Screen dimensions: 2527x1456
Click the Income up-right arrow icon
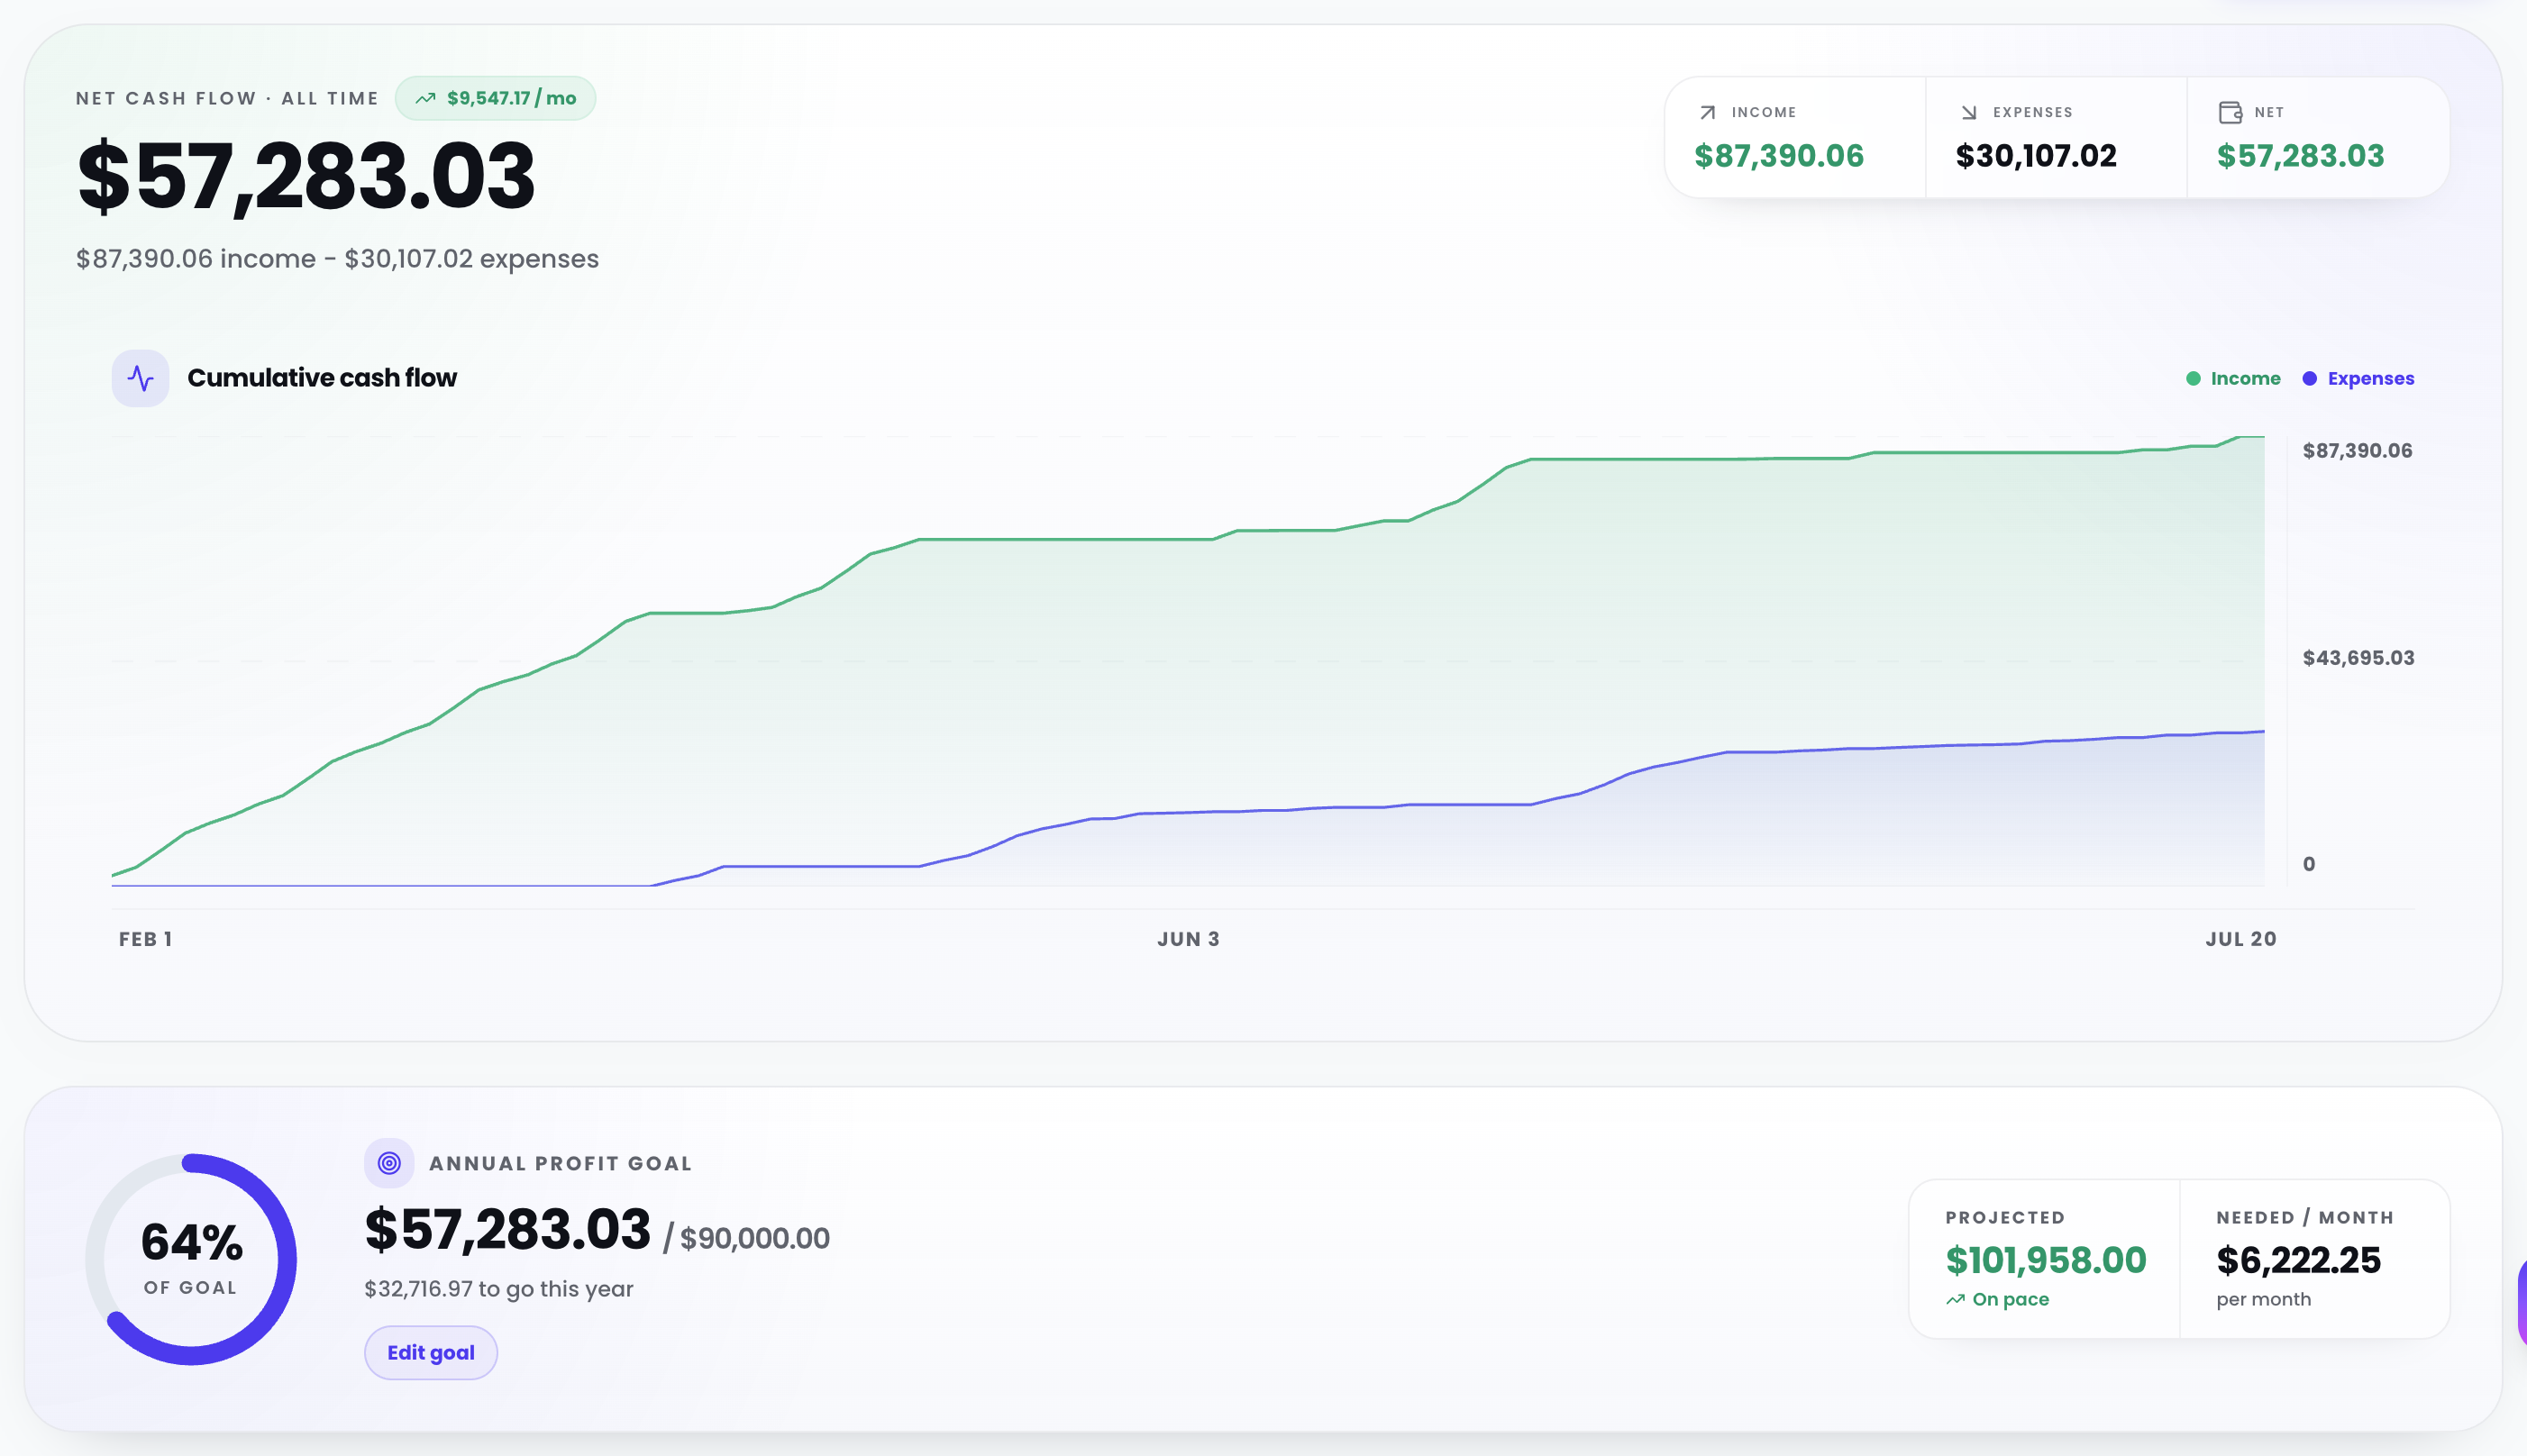(x=1708, y=112)
